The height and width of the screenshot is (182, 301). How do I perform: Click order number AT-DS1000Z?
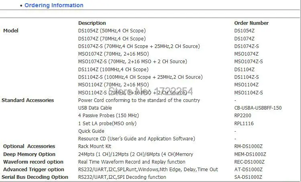[x=248, y=170]
